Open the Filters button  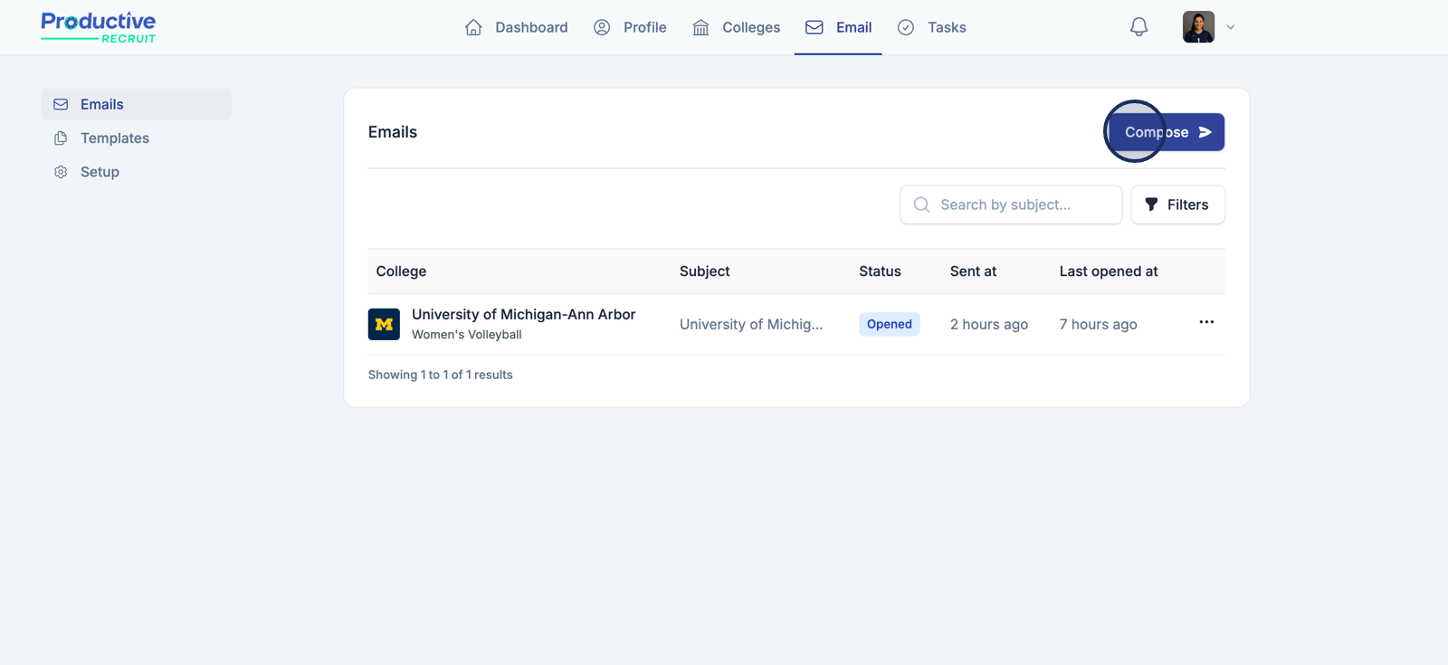1177,204
